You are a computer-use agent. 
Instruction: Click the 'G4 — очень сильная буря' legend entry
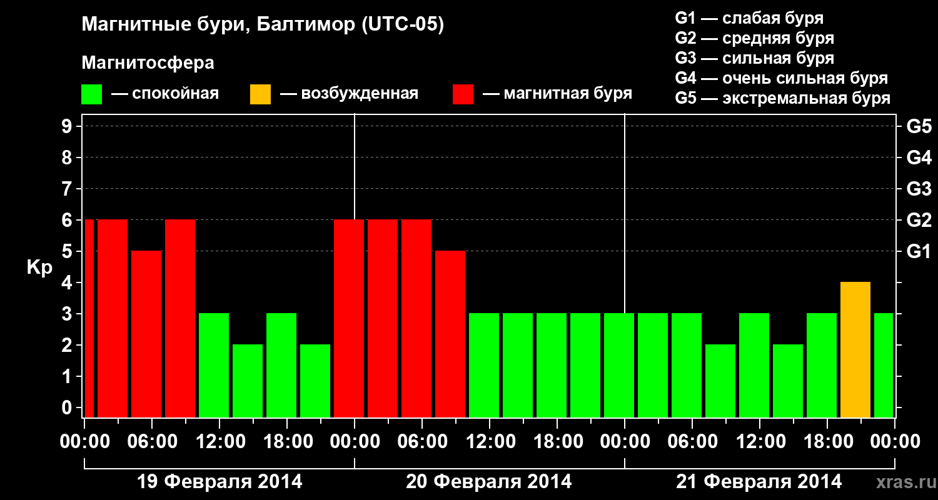782,78
